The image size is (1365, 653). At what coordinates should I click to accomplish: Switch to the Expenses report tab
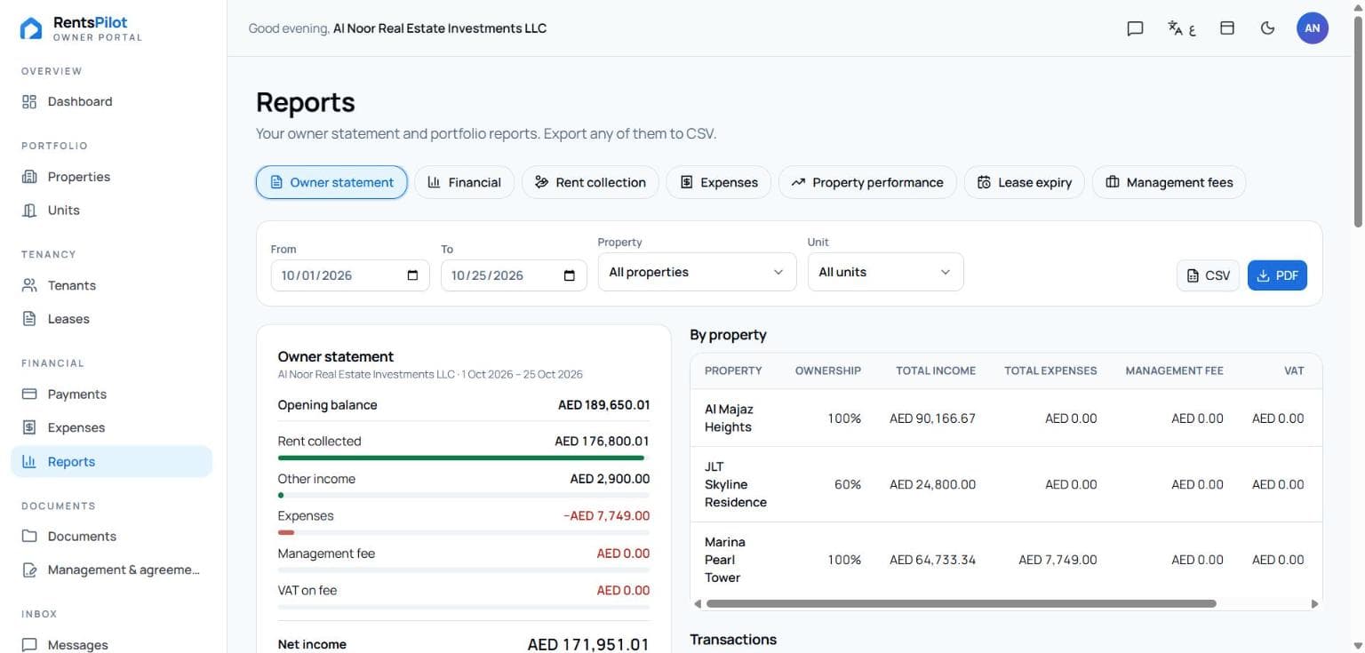coord(719,182)
